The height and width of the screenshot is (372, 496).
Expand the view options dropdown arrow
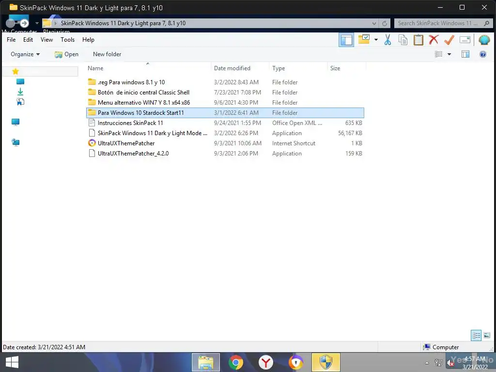coord(449,54)
